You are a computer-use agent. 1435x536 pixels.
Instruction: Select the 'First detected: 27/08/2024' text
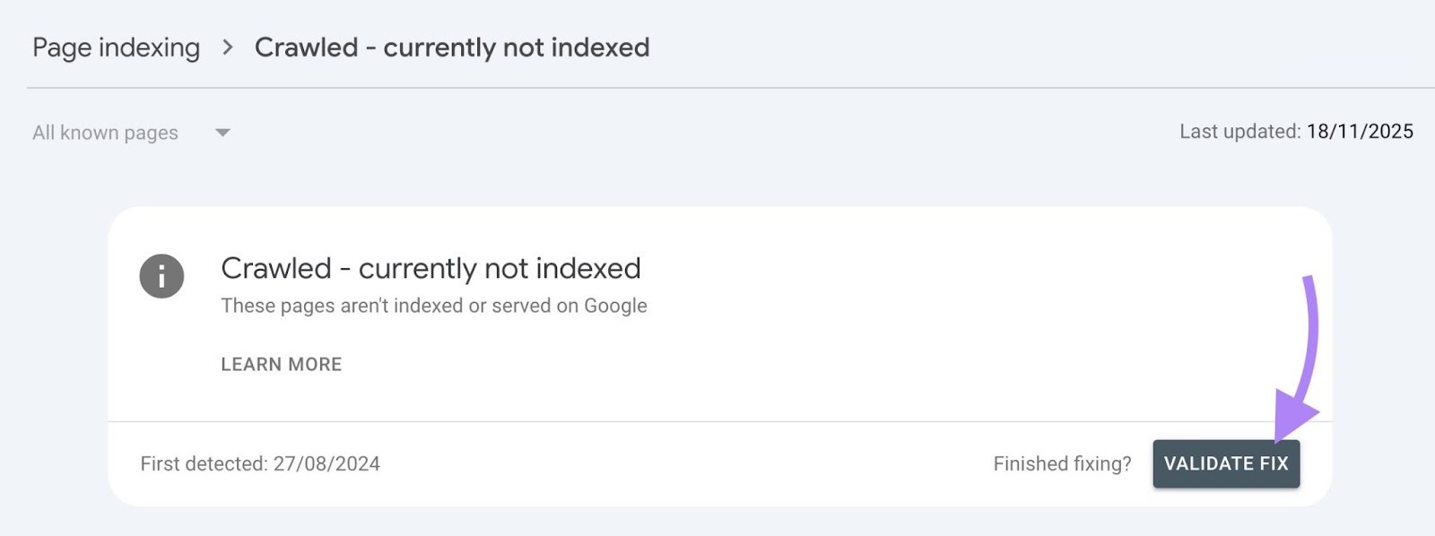(260, 463)
